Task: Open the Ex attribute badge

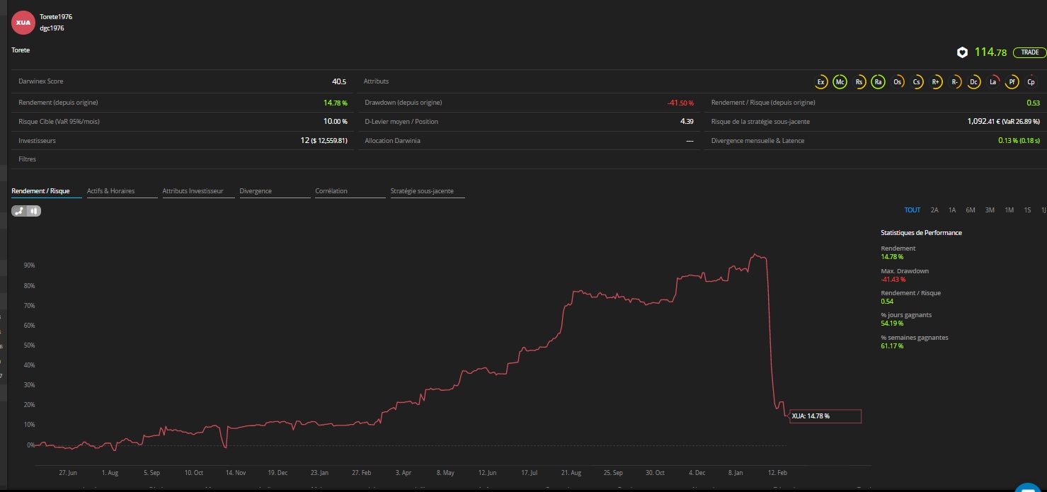Action: point(821,82)
